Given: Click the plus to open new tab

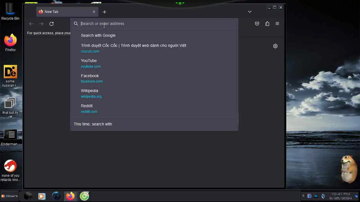Looking at the screenshot, I should click(105, 12).
